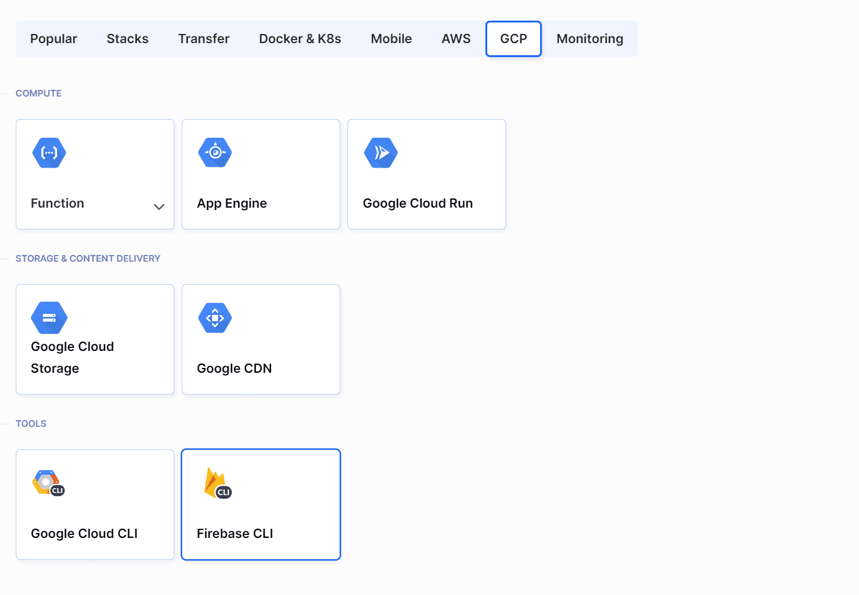Click the Google Cloud Storage card
This screenshot has width=859, height=595.
pos(95,339)
